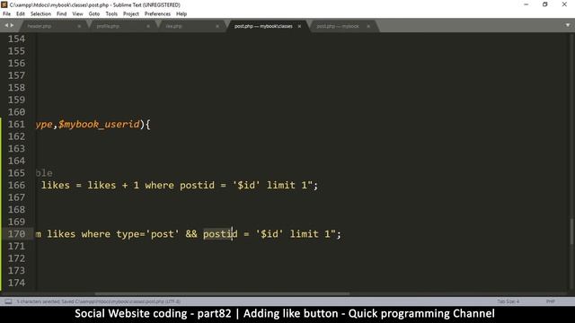This screenshot has height=323, width=575.
Task: Open the Tools menu
Action: point(111,14)
